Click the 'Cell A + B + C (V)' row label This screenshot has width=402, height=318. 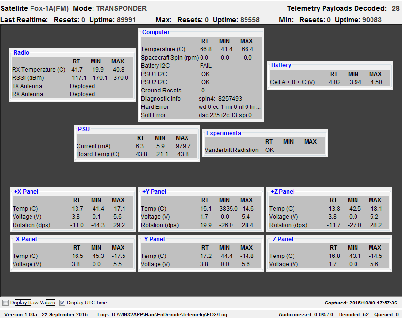coord(292,82)
